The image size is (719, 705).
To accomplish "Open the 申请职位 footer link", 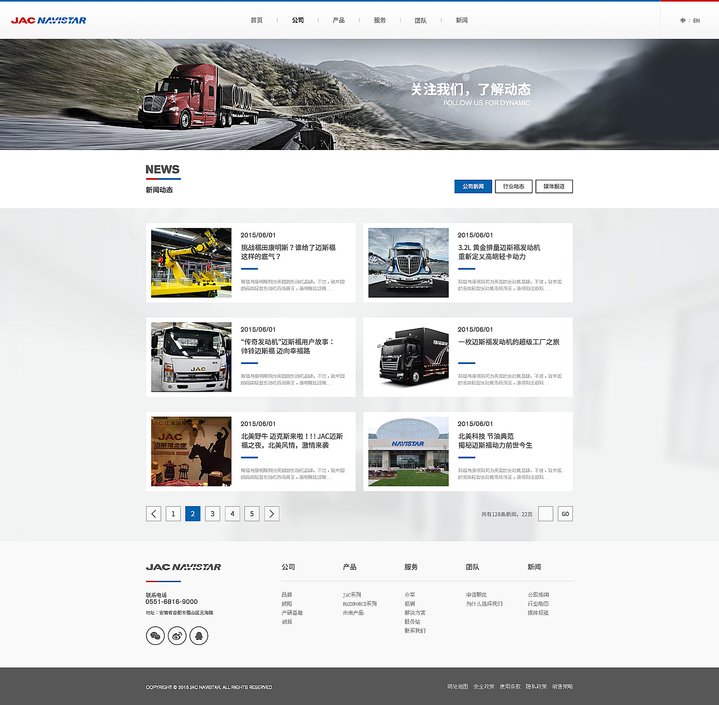I will point(476,595).
